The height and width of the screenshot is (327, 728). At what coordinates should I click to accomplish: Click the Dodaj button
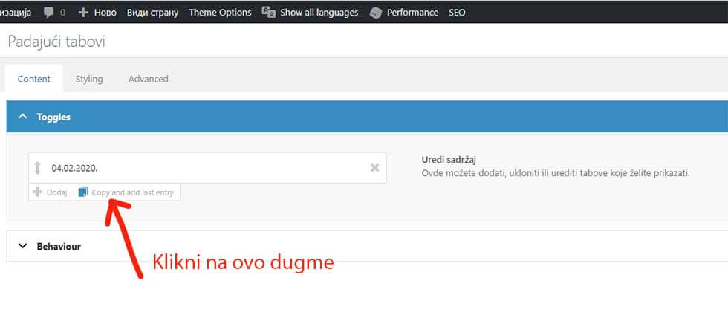tap(51, 192)
